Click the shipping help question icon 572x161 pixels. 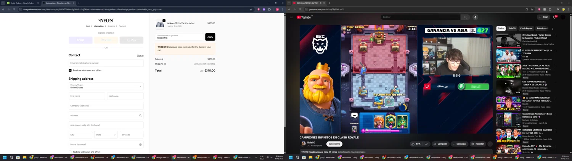pos(165,64)
